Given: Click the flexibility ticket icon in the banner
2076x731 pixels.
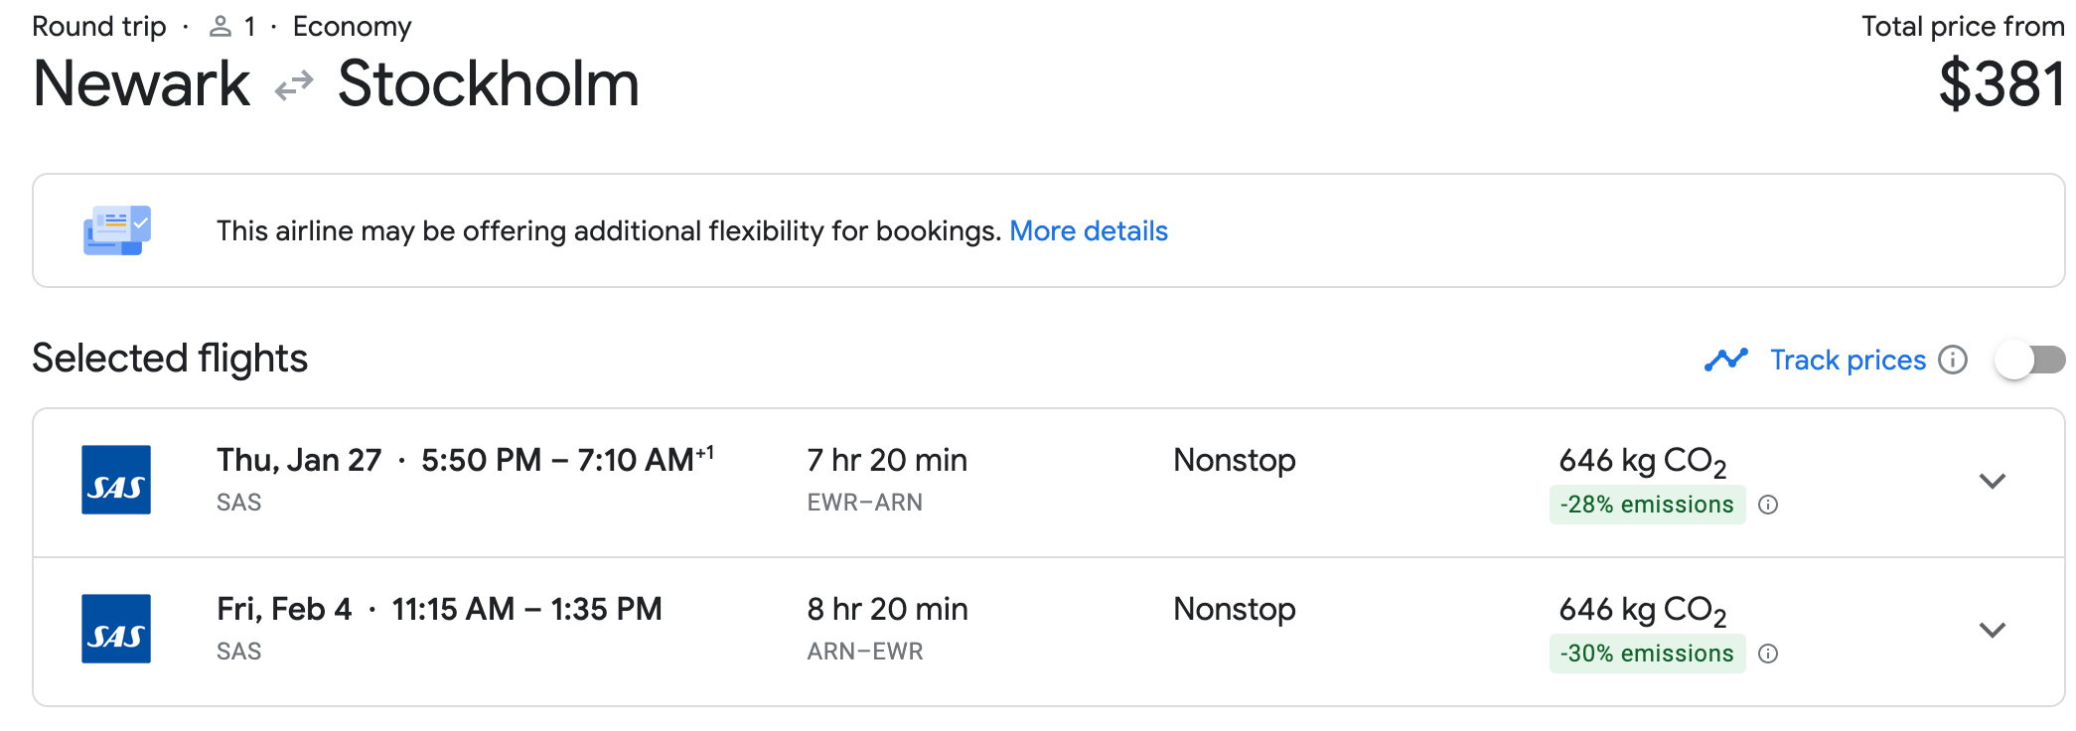Looking at the screenshot, I should tap(117, 230).
